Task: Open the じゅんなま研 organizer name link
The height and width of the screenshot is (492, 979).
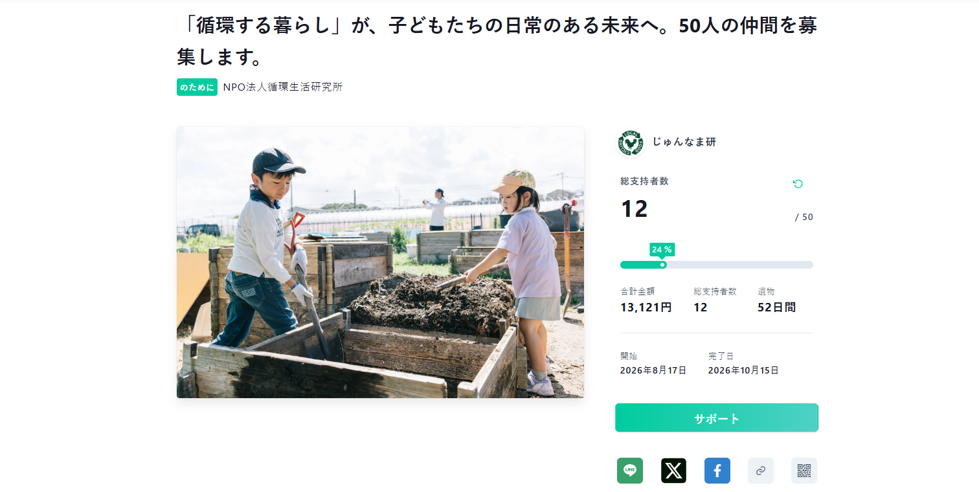Action: click(x=684, y=142)
